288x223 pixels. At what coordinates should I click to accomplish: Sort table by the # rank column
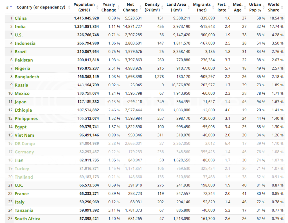tap(9, 7)
